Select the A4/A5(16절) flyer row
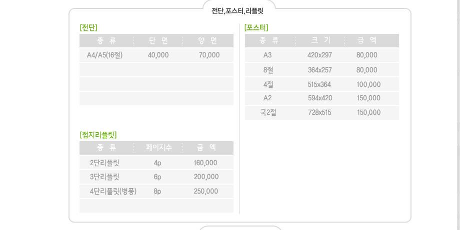 point(156,55)
